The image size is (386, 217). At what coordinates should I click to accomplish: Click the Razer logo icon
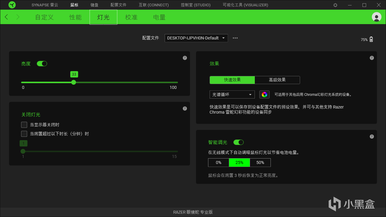click(12, 5)
